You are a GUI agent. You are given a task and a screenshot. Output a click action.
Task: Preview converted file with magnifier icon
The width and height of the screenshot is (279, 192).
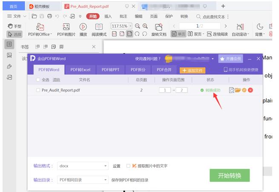coord(231,90)
